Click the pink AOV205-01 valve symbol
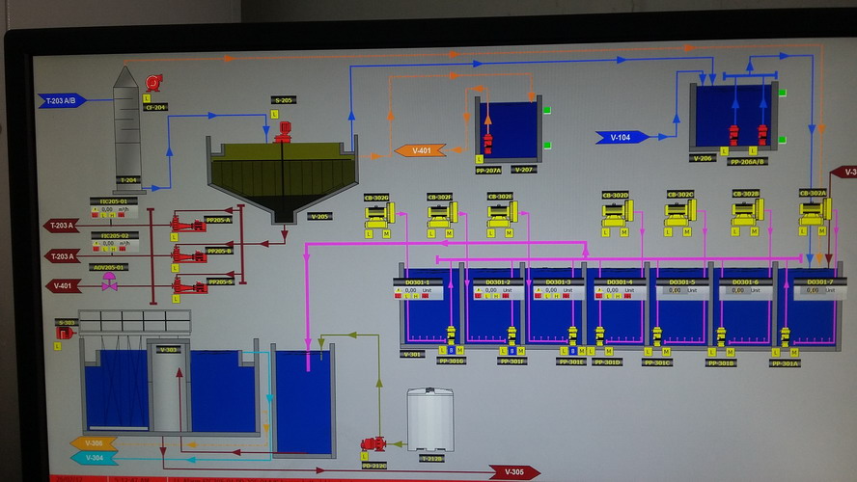Viewport: 857px width, 482px height. [109, 281]
